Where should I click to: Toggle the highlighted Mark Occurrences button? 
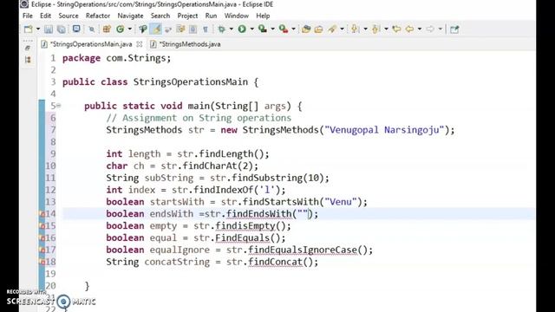tap(156, 29)
